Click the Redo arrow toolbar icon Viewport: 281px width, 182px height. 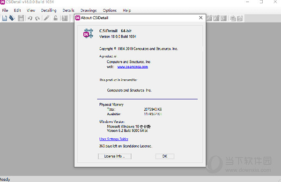click(x=37, y=18)
